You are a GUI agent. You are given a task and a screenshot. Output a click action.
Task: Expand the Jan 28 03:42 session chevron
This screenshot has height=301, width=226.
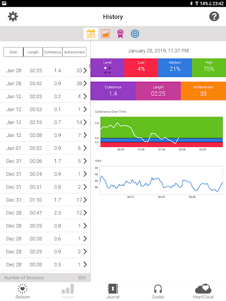(x=85, y=83)
